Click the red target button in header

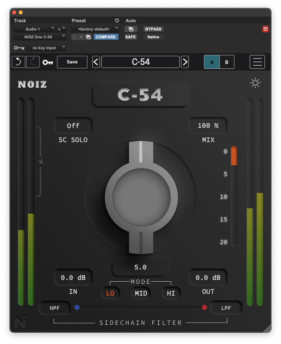265,29
